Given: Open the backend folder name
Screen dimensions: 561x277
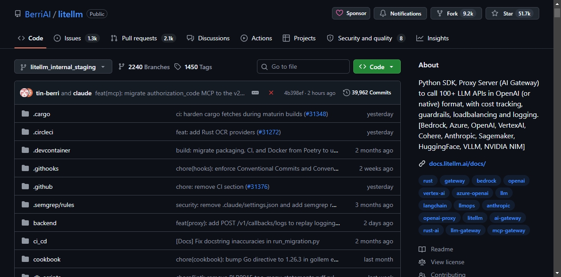Looking at the screenshot, I should point(45,223).
